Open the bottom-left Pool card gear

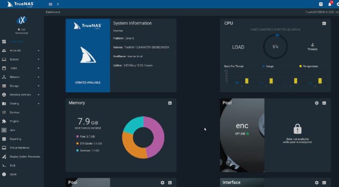(163, 183)
